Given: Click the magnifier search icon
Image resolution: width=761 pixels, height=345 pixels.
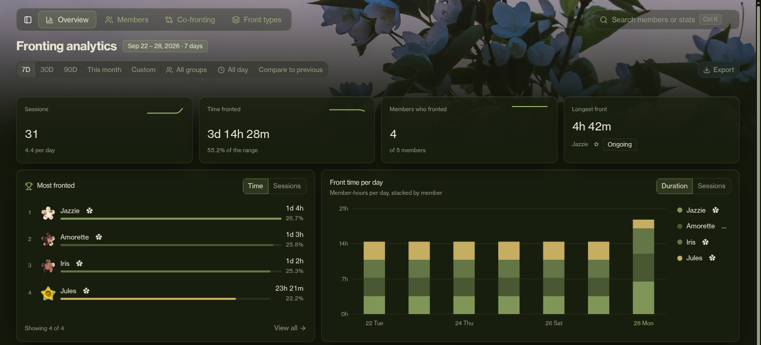Looking at the screenshot, I should [x=604, y=20].
